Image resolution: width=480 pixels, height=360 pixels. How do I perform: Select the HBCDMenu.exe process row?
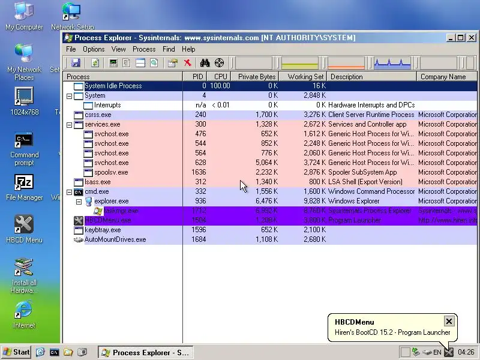(x=270, y=220)
